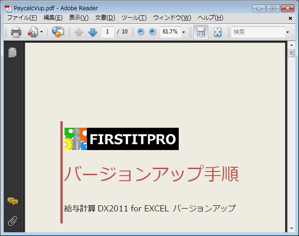Screen dimensions: 299x236
Task: Expand the collaborate icon dropdown arrow
Action: pyautogui.click(x=42, y=32)
